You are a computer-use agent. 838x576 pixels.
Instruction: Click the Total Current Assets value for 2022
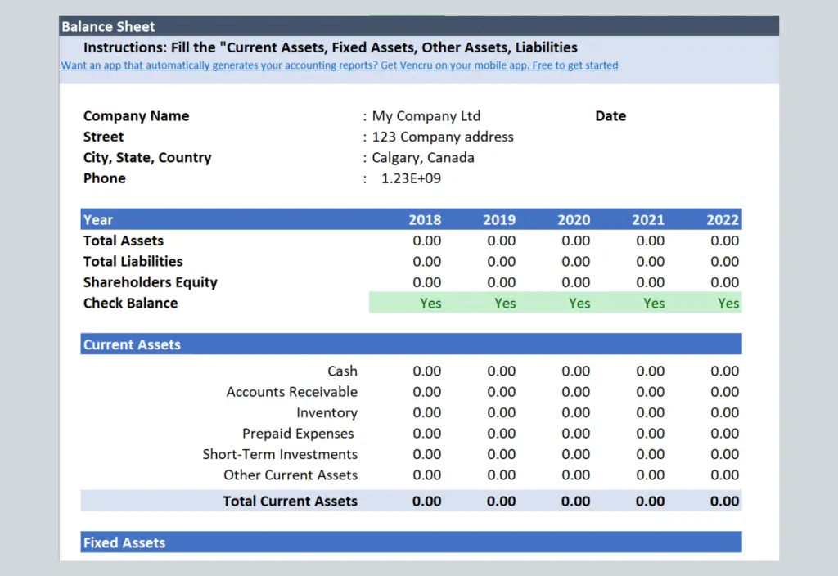[x=724, y=502]
